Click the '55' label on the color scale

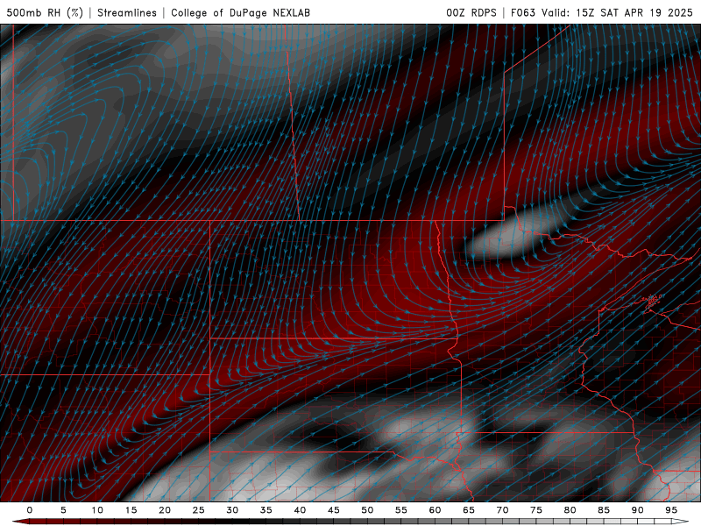click(x=401, y=510)
